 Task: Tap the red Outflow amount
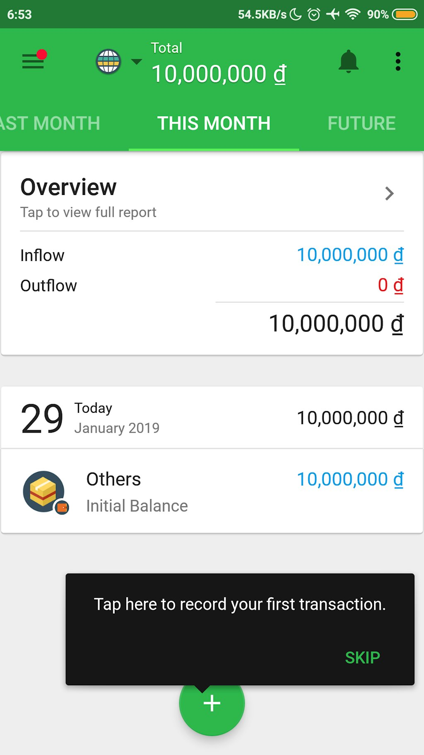(390, 285)
